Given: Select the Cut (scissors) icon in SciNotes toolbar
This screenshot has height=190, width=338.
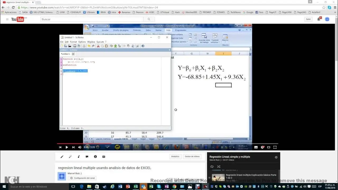Looking at the screenshot, I should click(x=98, y=46).
